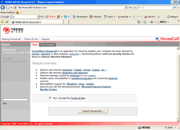
Task: Select the TREND MICRO HouseCall browser tab
Action: click(37, 22)
